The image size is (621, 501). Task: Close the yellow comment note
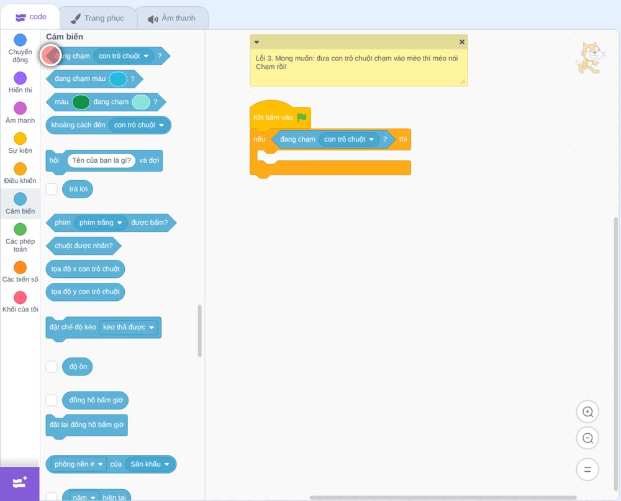[x=462, y=42]
